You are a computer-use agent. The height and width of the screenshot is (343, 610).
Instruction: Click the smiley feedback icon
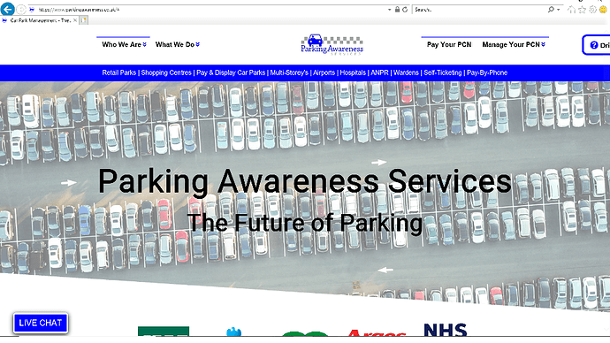click(x=603, y=10)
